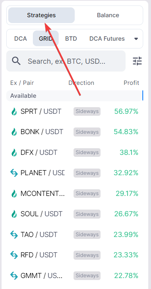The width and height of the screenshot is (151, 289).
Task: Sort by the Direction column header
Action: 81,83
